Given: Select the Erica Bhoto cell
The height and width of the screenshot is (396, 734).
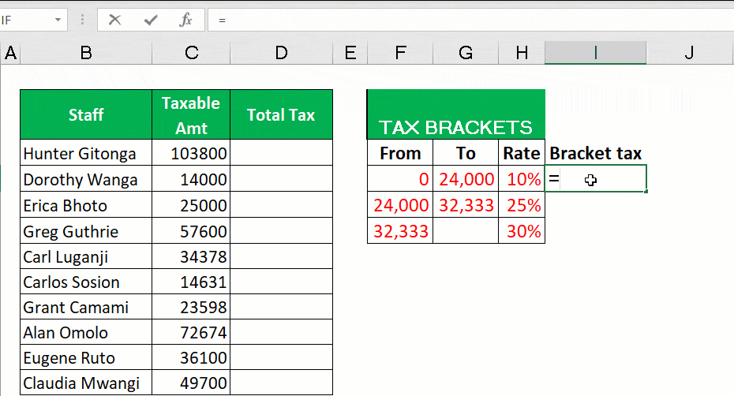Looking at the screenshot, I should pos(86,205).
